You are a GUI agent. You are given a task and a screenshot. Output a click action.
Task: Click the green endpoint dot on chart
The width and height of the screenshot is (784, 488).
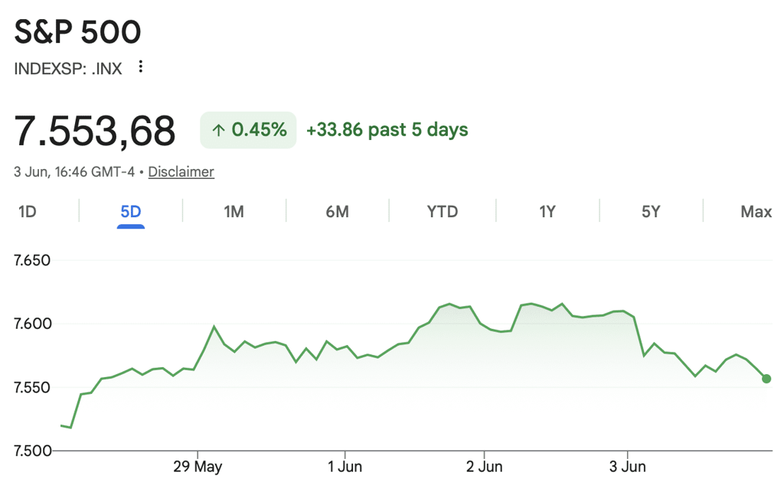click(766, 379)
